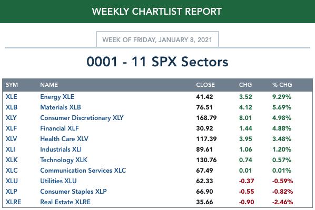Image resolution: width=315 pixels, height=210 pixels.
Task: Sort by the % CHG column header
Action: tap(282, 85)
